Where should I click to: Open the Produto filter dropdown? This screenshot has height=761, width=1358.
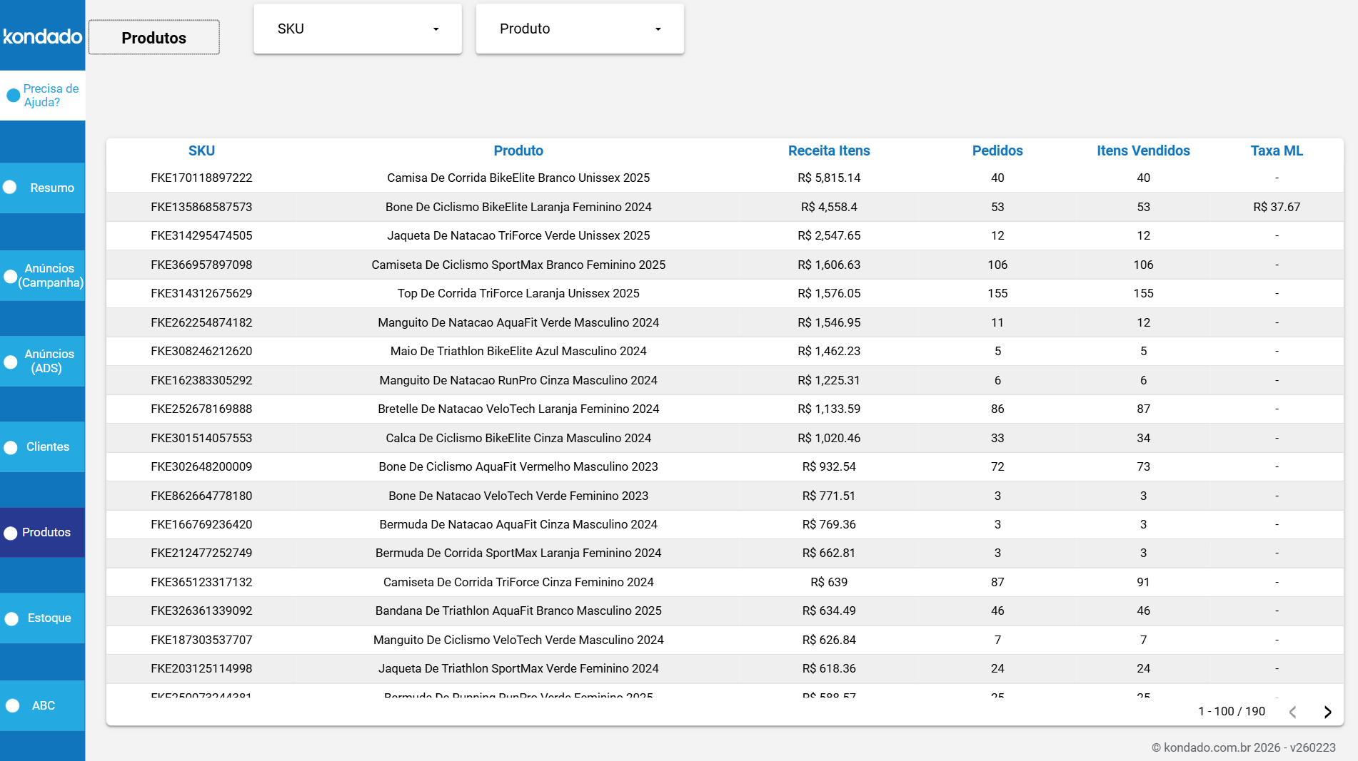[x=579, y=29]
